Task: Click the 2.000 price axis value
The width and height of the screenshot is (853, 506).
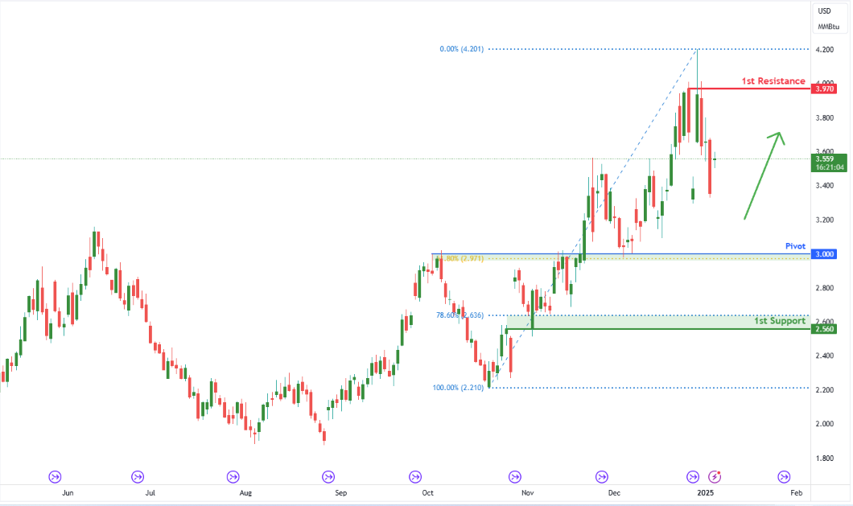Action: coord(825,424)
